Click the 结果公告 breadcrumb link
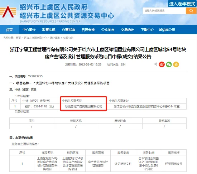The height and width of the screenshot is (174, 197). 68,38
